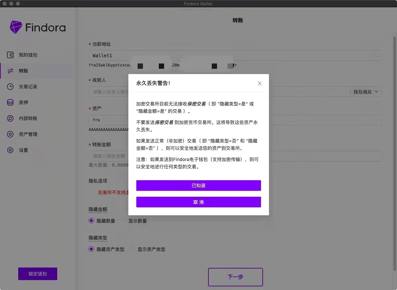397x290 pixels.
Task: Click the 锁定钱包 button
Action: [x=38, y=274]
